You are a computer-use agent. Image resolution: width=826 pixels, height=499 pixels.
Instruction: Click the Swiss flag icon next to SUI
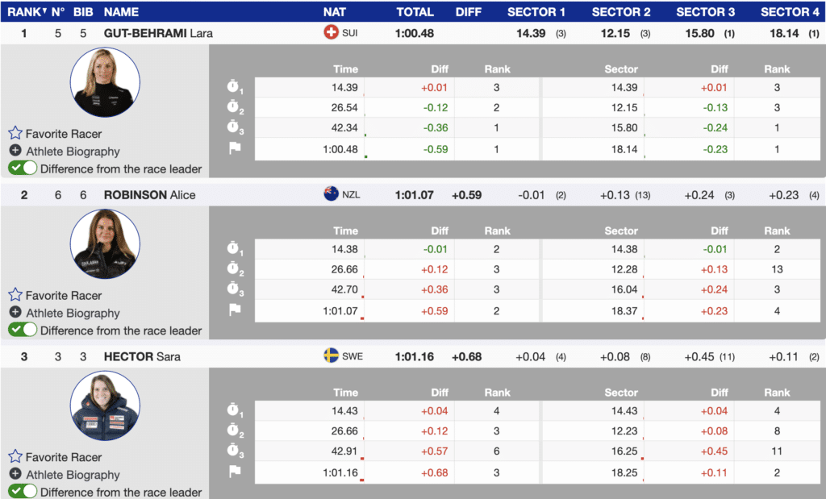point(331,33)
